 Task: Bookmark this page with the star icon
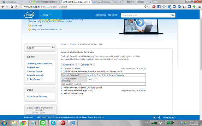149,7
